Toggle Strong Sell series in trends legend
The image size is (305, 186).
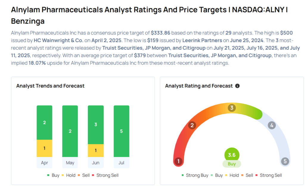pyautogui.click(x=105, y=175)
